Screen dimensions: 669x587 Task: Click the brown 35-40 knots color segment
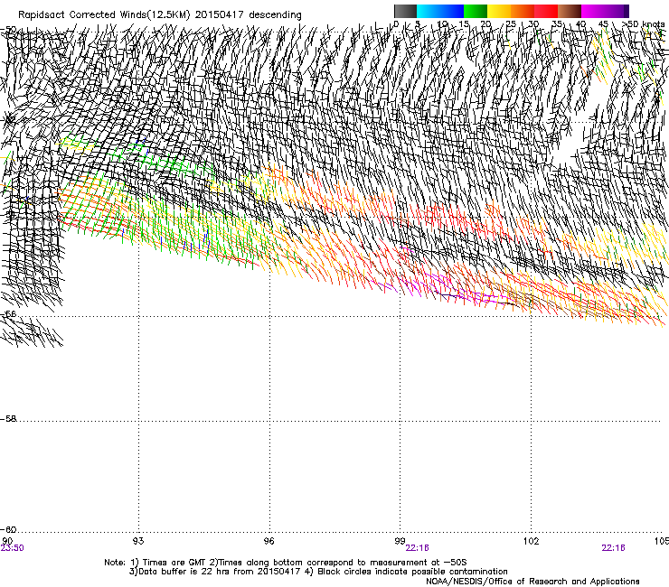[x=570, y=11]
